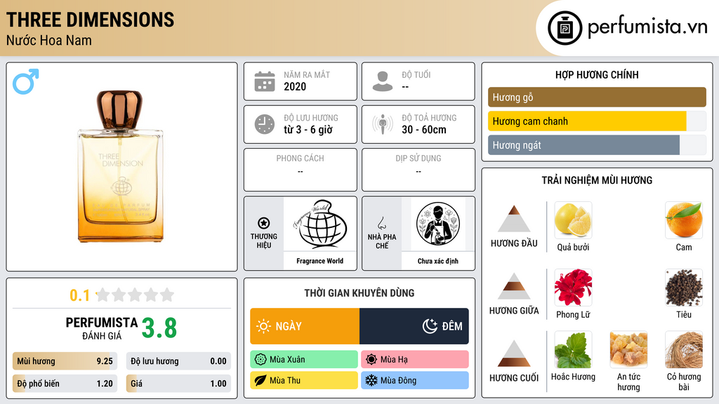Select the Ngày orange time block

305,326
